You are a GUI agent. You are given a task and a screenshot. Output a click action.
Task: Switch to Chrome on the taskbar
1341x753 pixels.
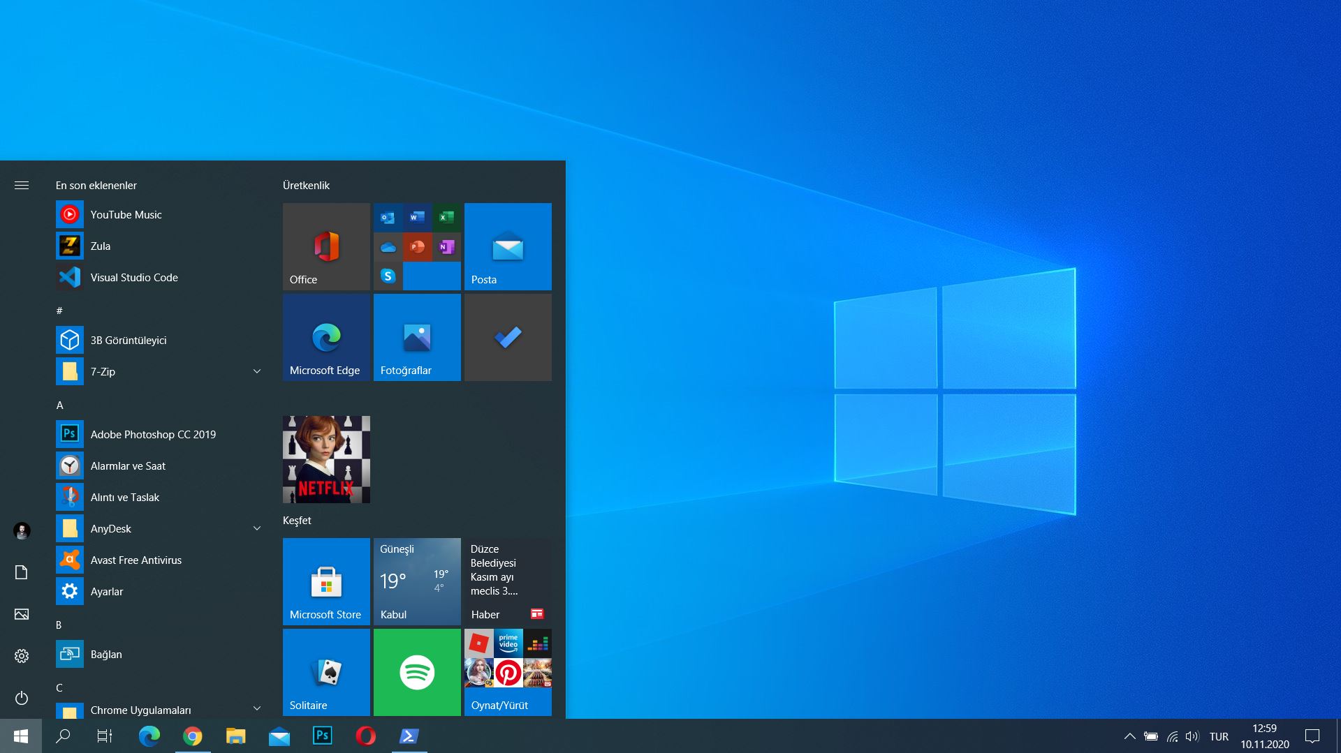tap(192, 736)
